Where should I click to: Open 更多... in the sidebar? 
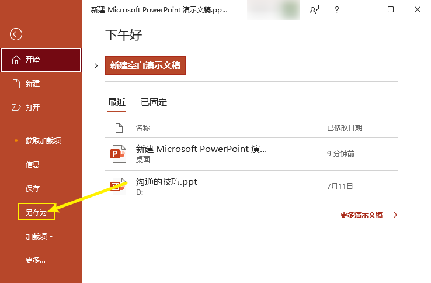click(36, 260)
